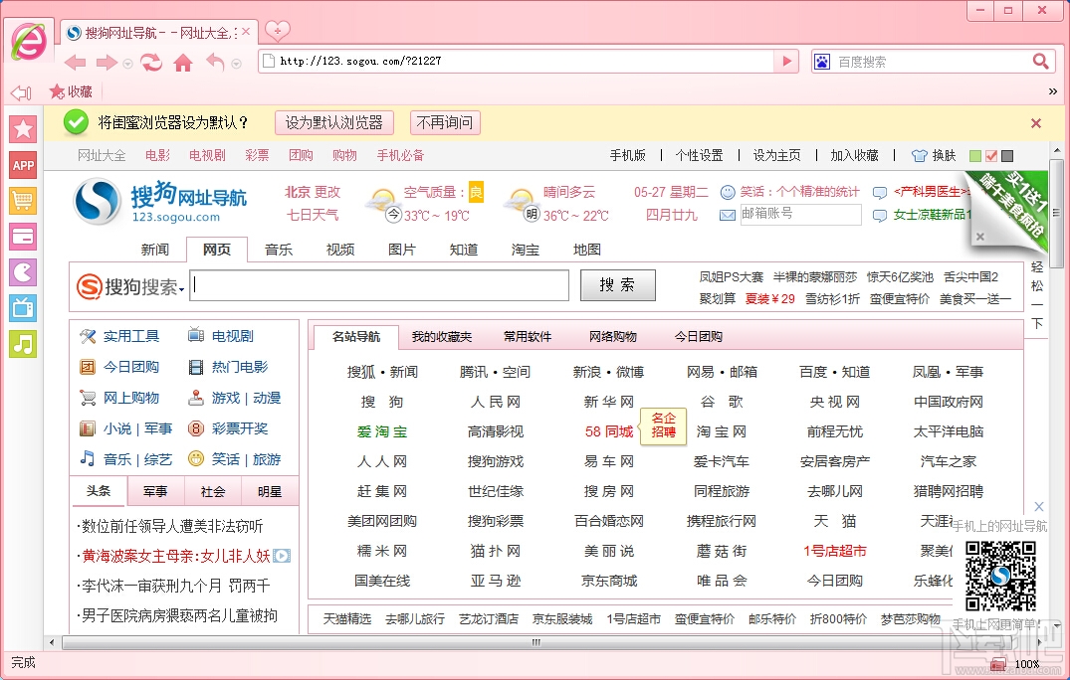Open dropdown beside back/forward arrows
Screen dimensions: 1070x680
127,64
